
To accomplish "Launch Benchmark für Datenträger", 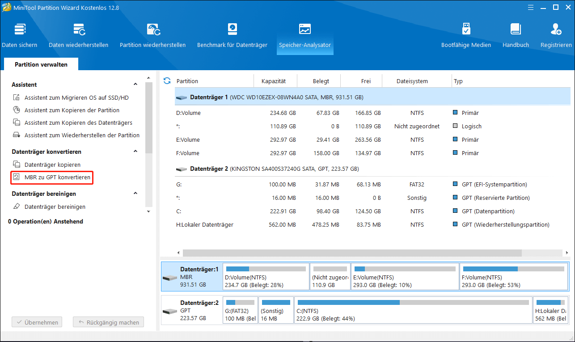I will click(232, 36).
